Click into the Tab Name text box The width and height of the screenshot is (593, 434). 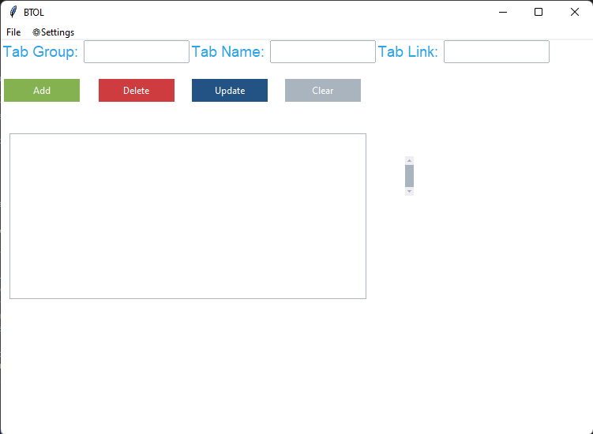pyautogui.click(x=322, y=52)
